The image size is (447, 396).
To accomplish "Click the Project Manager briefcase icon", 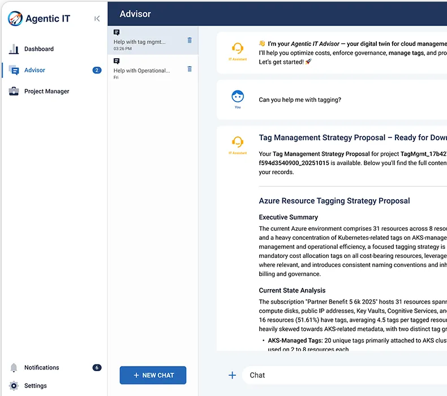I will tap(14, 91).
